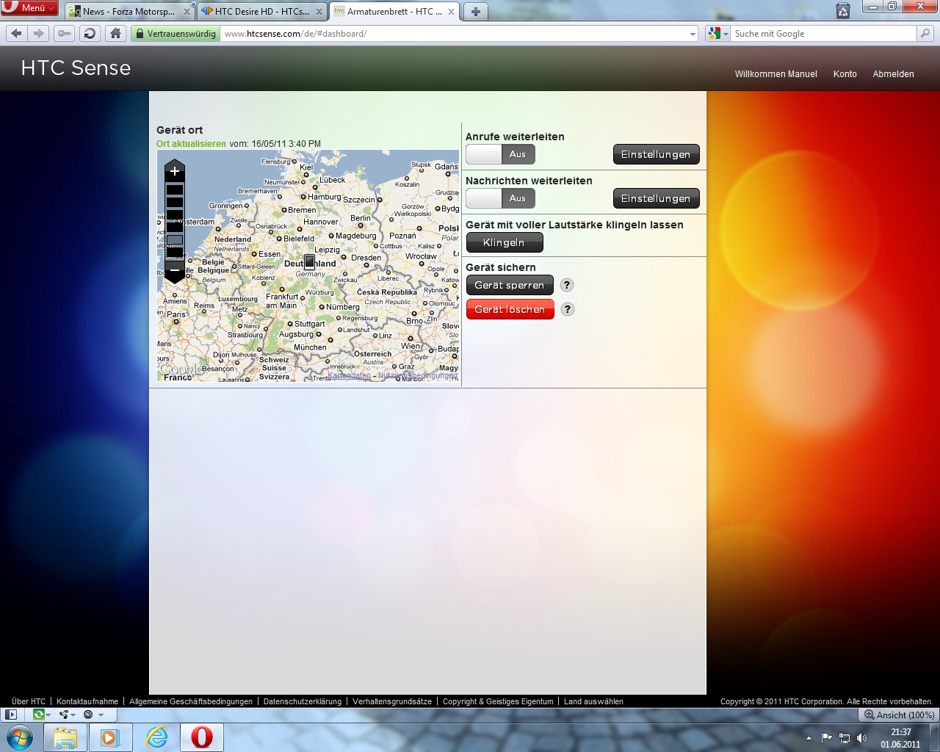Sign out via Abmelden
Screen dimensions: 940x752
[894, 74]
